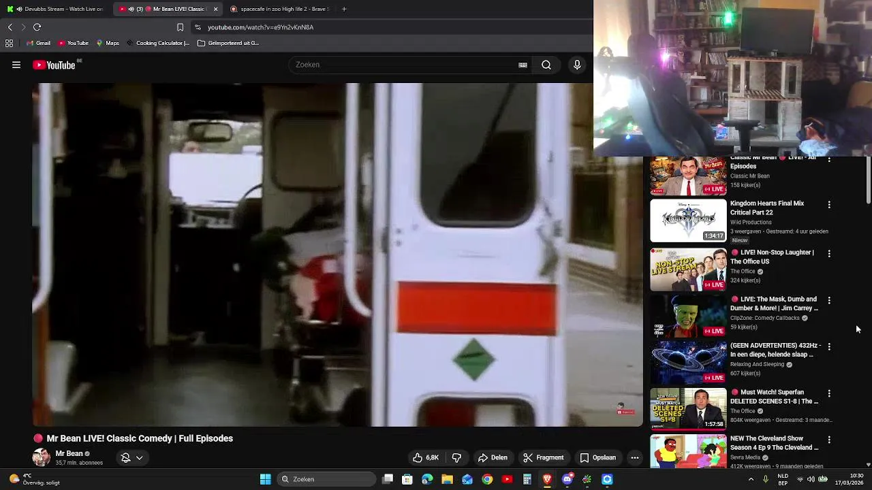The image size is (872, 490).
Task: Open the Classic Mr Bean LIVE thumbnail
Action: tap(688, 176)
